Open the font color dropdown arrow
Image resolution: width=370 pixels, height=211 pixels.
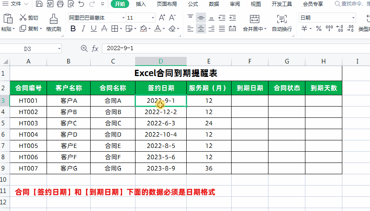coord(164,29)
